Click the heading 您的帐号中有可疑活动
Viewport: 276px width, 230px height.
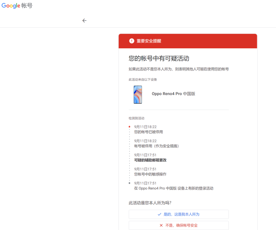159,58
